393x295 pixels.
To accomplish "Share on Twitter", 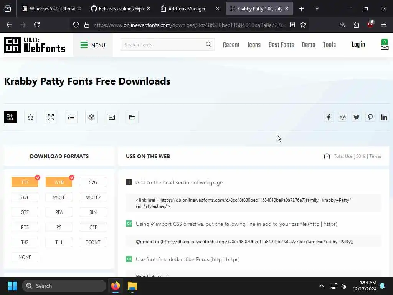I will point(357,117).
